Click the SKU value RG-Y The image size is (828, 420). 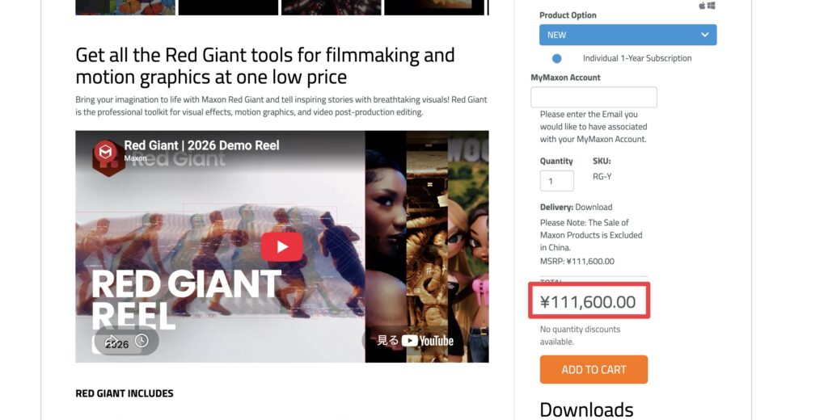coord(602,177)
